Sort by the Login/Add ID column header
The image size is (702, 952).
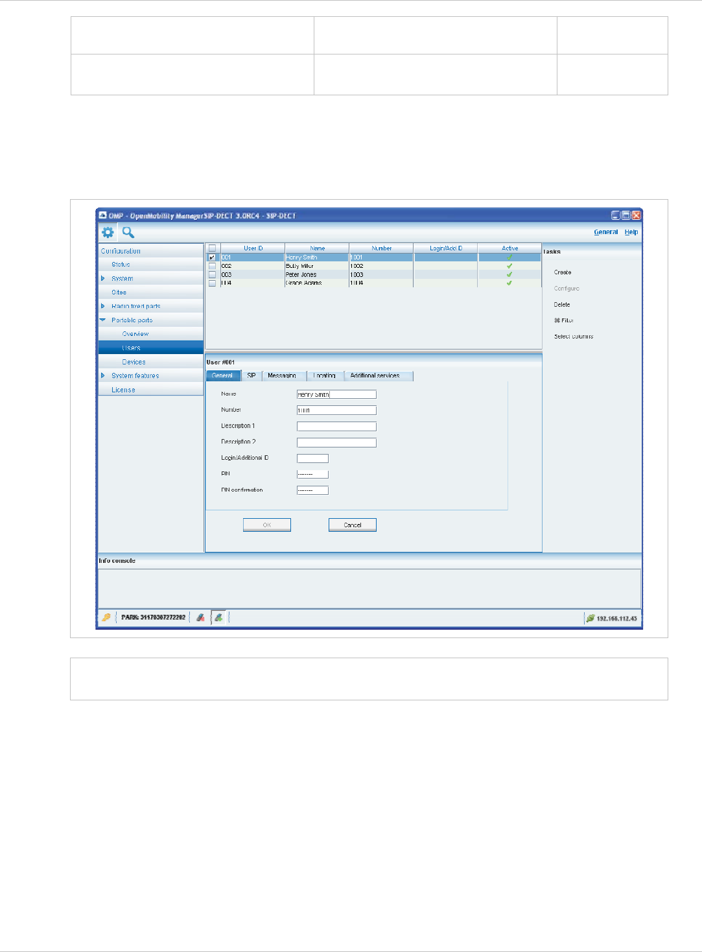446,248
